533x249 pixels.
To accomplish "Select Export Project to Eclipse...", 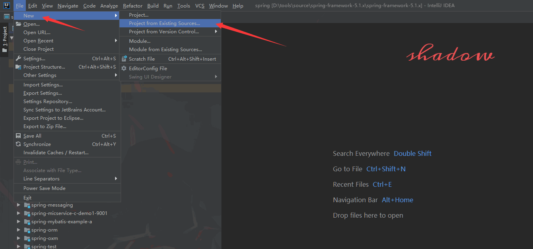I will pyautogui.click(x=67, y=118).
